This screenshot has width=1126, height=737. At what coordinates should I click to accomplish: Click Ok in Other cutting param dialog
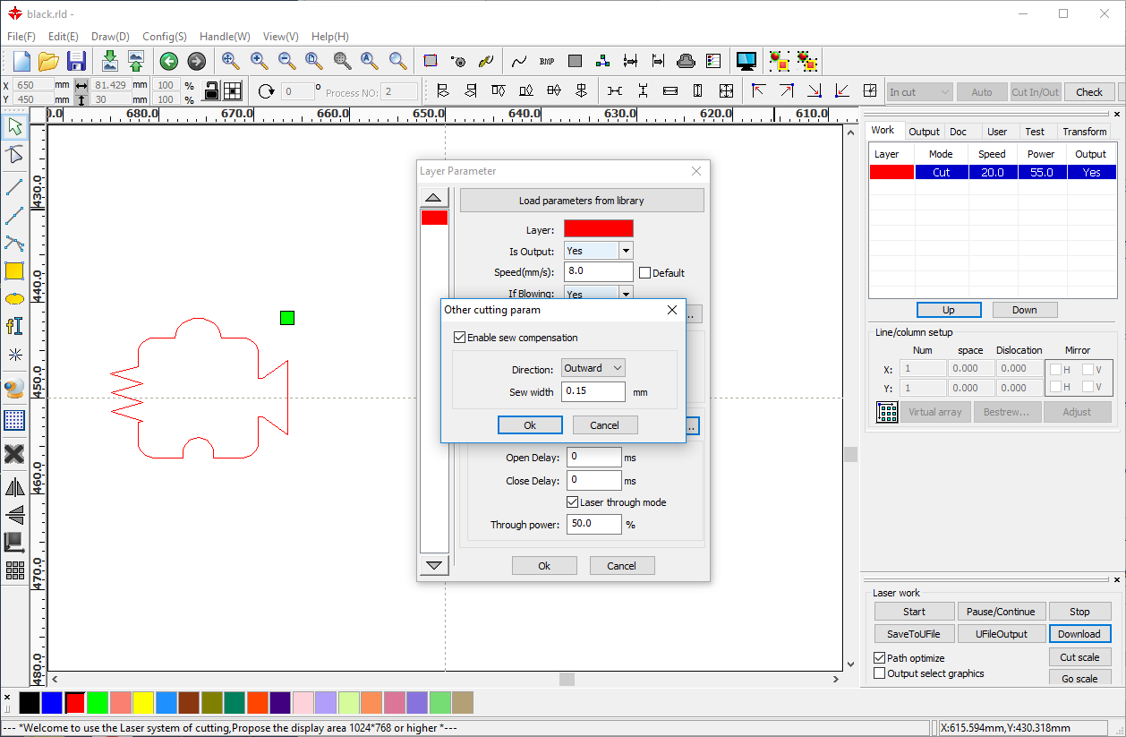[530, 425]
